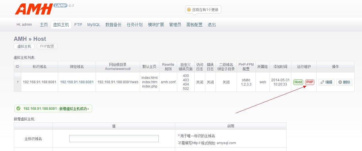The height and width of the screenshot is (151, 362).
Task: Click 退出 to log out
Action: click(212, 25)
